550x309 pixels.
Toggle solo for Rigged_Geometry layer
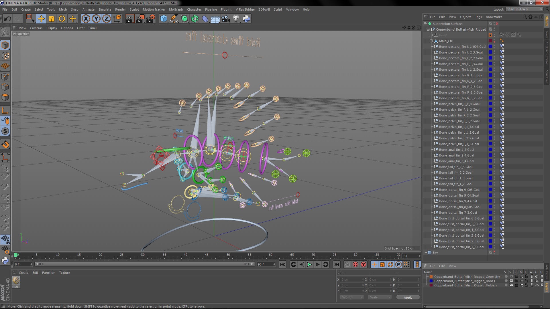(506, 277)
